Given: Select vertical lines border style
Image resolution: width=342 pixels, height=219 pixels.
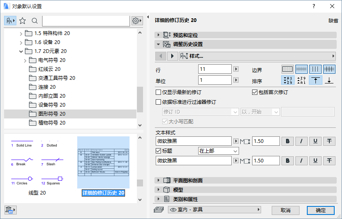Looking at the screenshot, I should [x=315, y=69].
